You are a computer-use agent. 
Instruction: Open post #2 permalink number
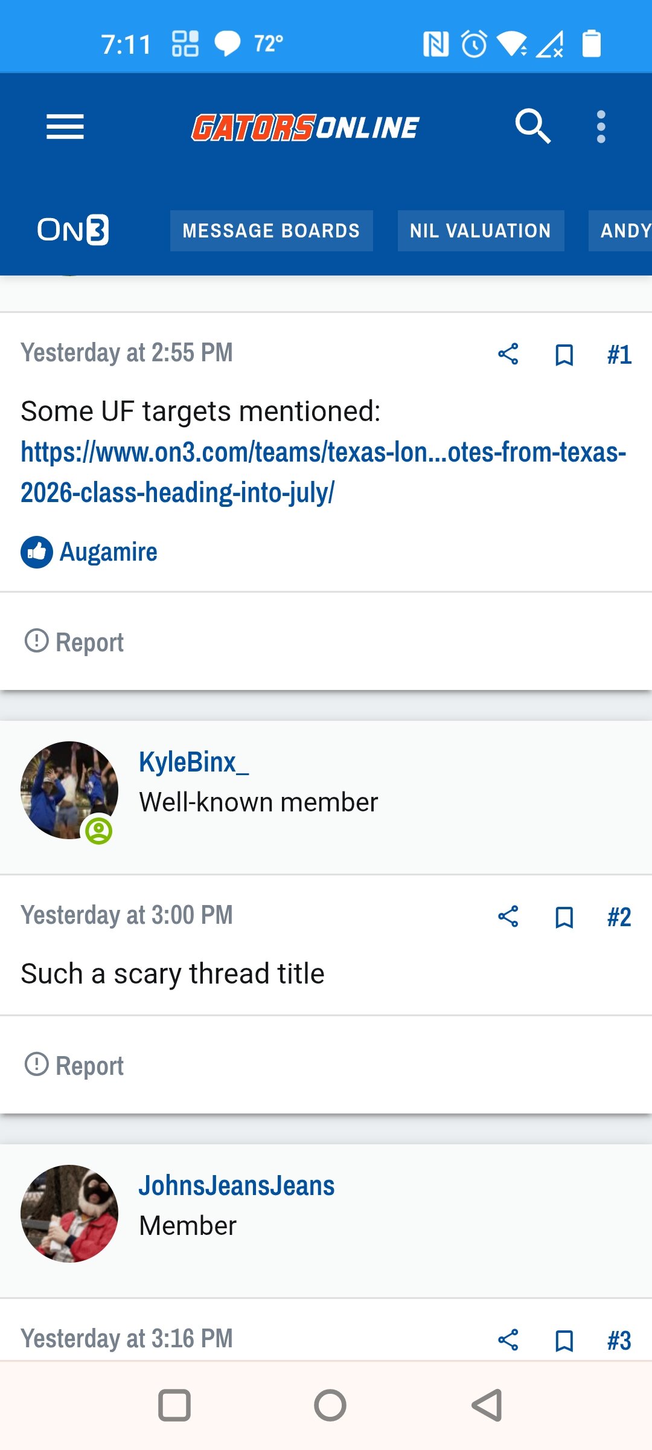click(619, 917)
